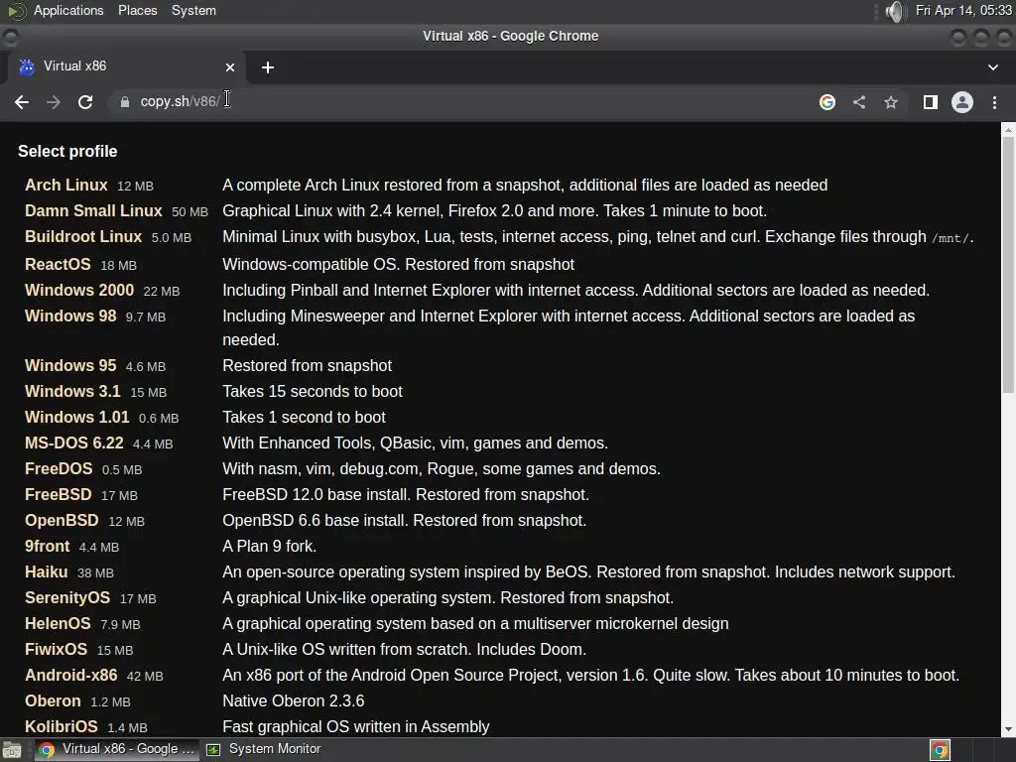Bookmark this page with star icon
Screen dimensions: 1016x762
pyautogui.click(x=891, y=102)
